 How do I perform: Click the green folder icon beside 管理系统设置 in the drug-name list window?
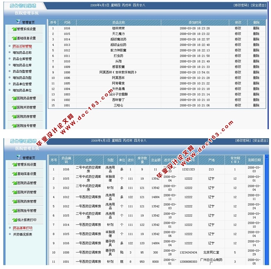click(14, 29)
